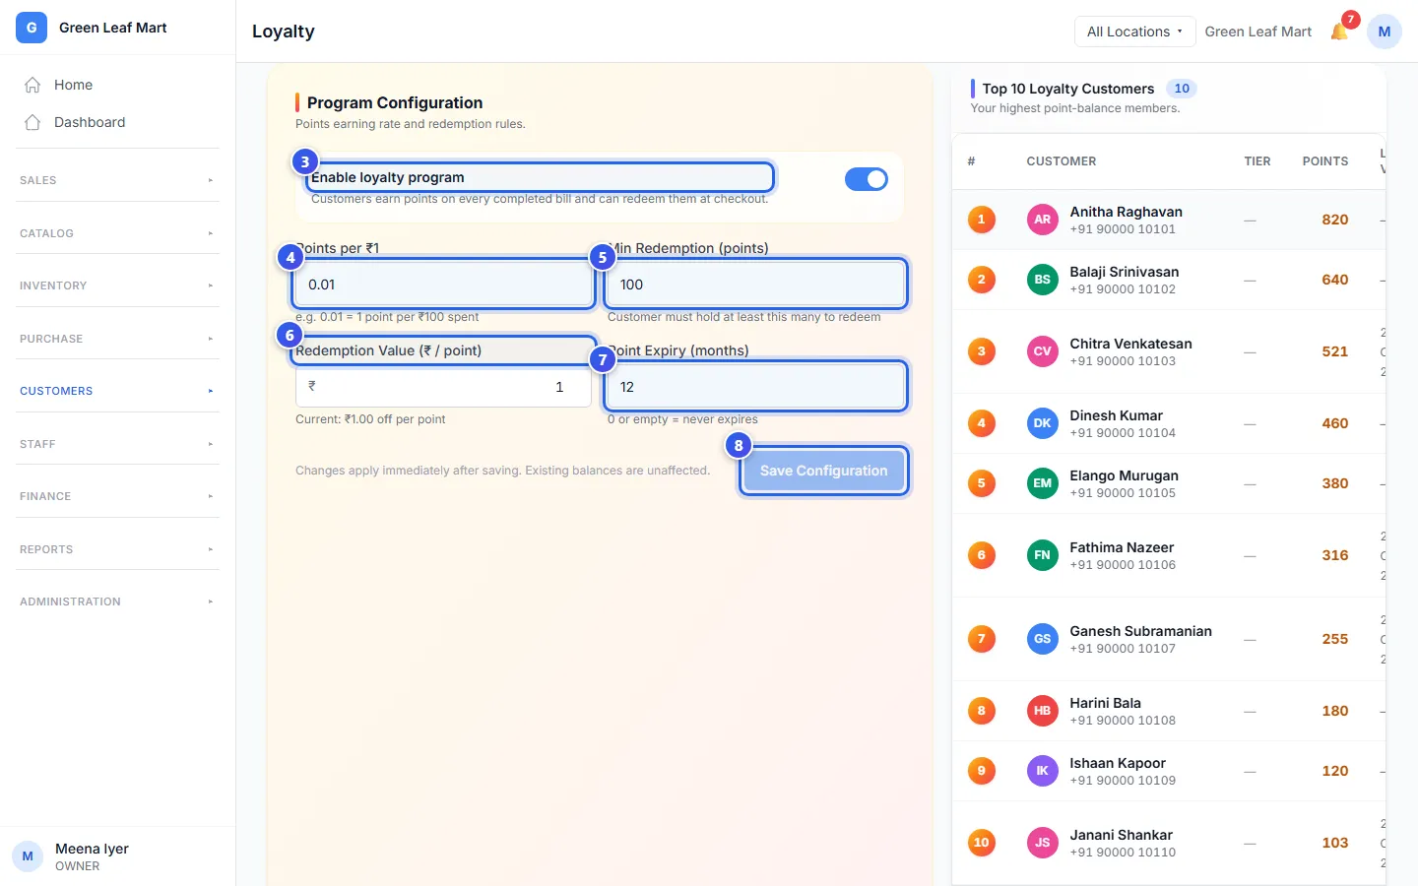Screen dimensions: 1418x886
Task: Toggle the Enable loyalty program switch
Action: coord(867,179)
